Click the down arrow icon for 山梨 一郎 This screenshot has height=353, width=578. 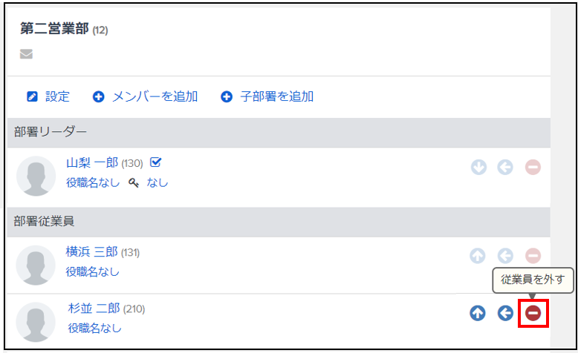click(x=478, y=167)
